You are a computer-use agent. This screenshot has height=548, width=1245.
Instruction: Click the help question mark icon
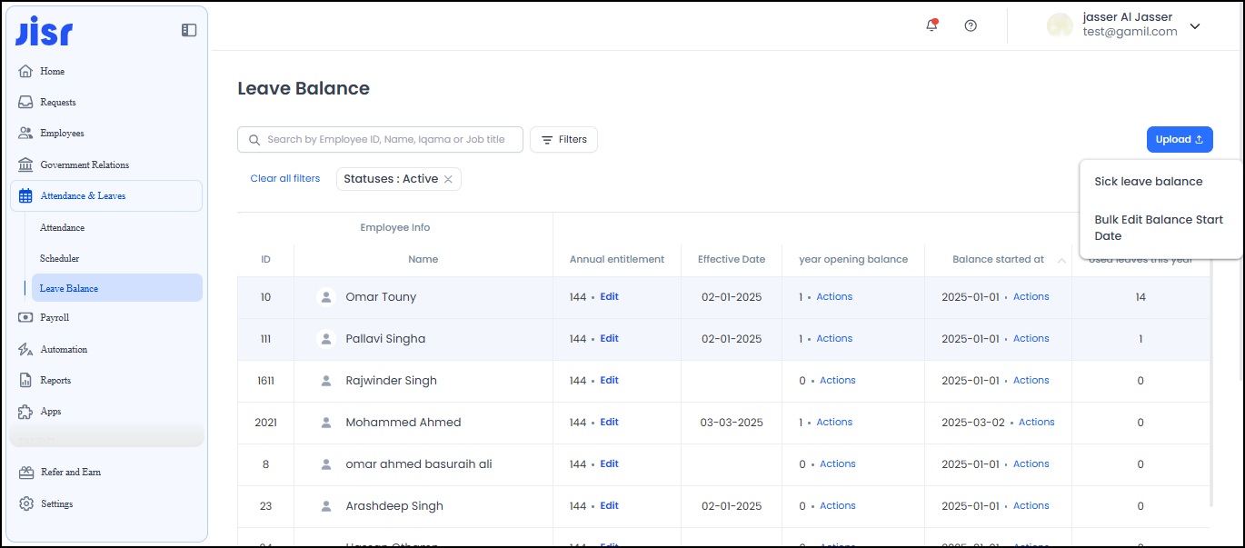(971, 25)
